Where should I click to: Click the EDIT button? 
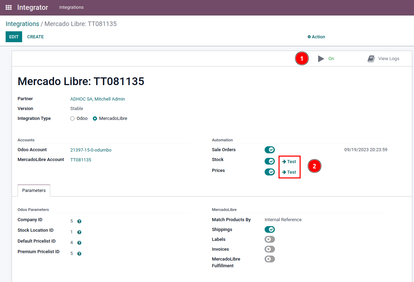[14, 37]
